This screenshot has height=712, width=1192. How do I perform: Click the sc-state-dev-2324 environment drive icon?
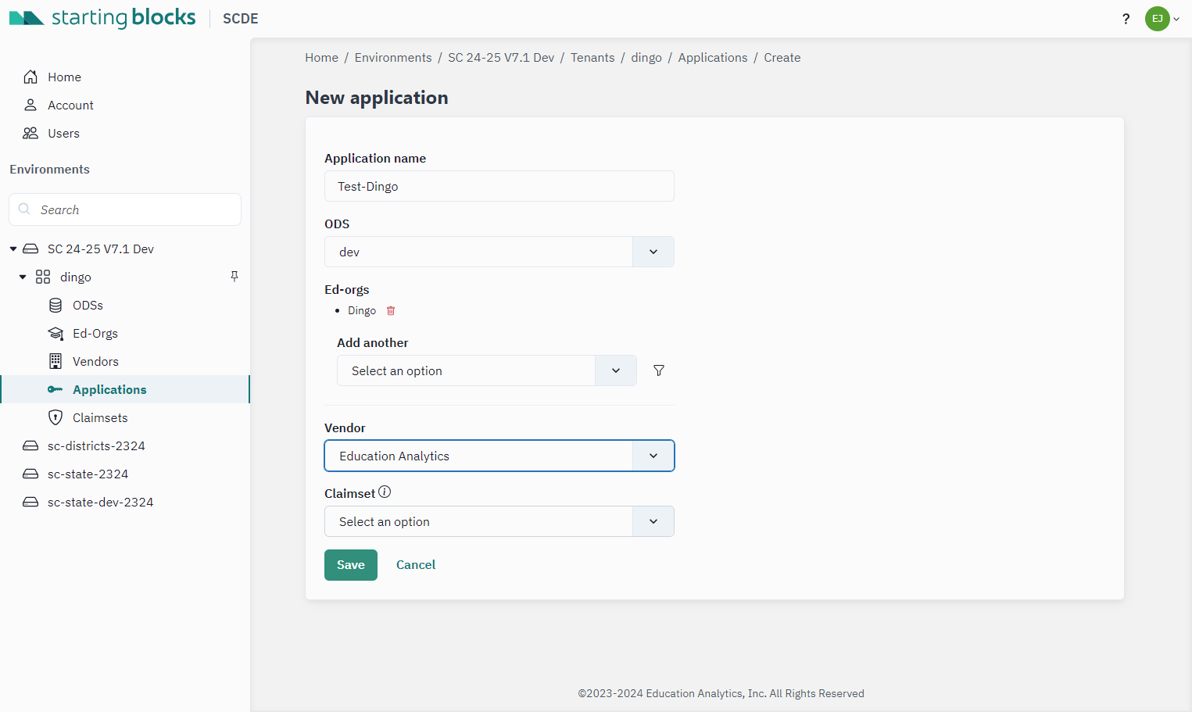pyautogui.click(x=30, y=502)
